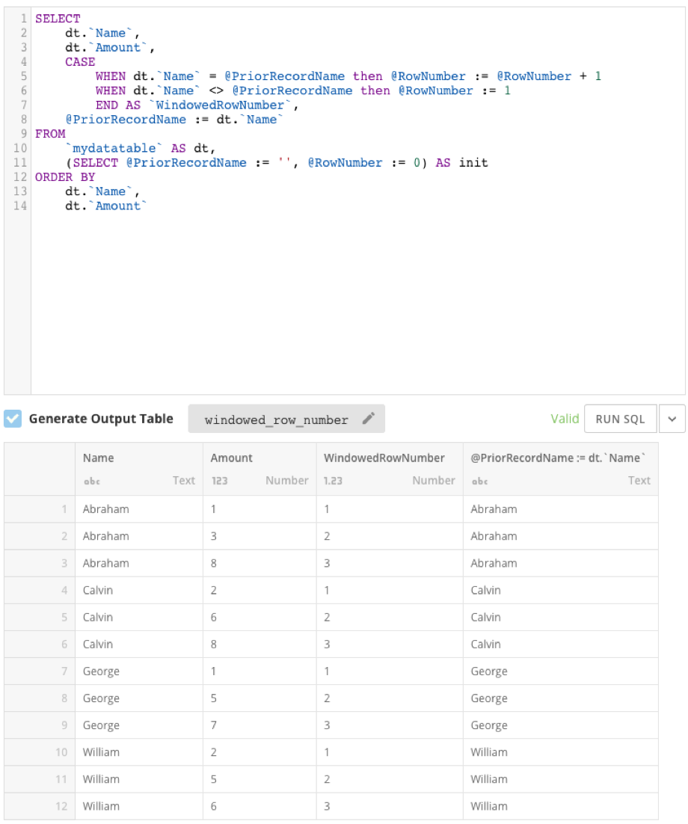Click the 1.23 icon under WindowedRowNumber column
The width and height of the screenshot is (688, 824).
pos(333,481)
